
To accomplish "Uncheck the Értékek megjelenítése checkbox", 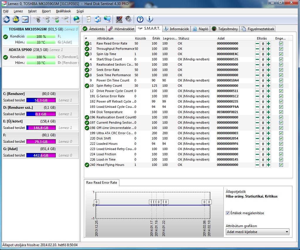I will pyautogui.click(x=228, y=213).
